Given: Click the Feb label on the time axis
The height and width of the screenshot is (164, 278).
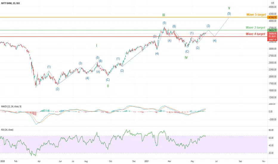Looking at the screenshot, I should (x=16, y=161).
